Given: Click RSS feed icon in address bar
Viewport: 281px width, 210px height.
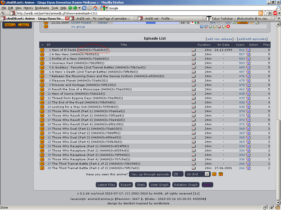Looking at the screenshot, I should coord(260,13).
